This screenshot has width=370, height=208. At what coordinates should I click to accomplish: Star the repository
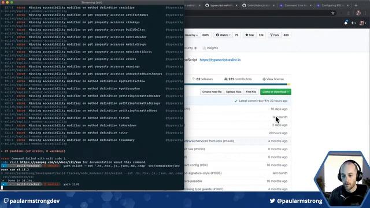coord(250,35)
